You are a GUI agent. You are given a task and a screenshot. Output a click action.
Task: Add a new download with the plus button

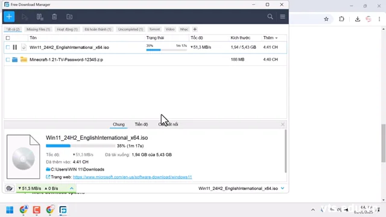(9, 17)
